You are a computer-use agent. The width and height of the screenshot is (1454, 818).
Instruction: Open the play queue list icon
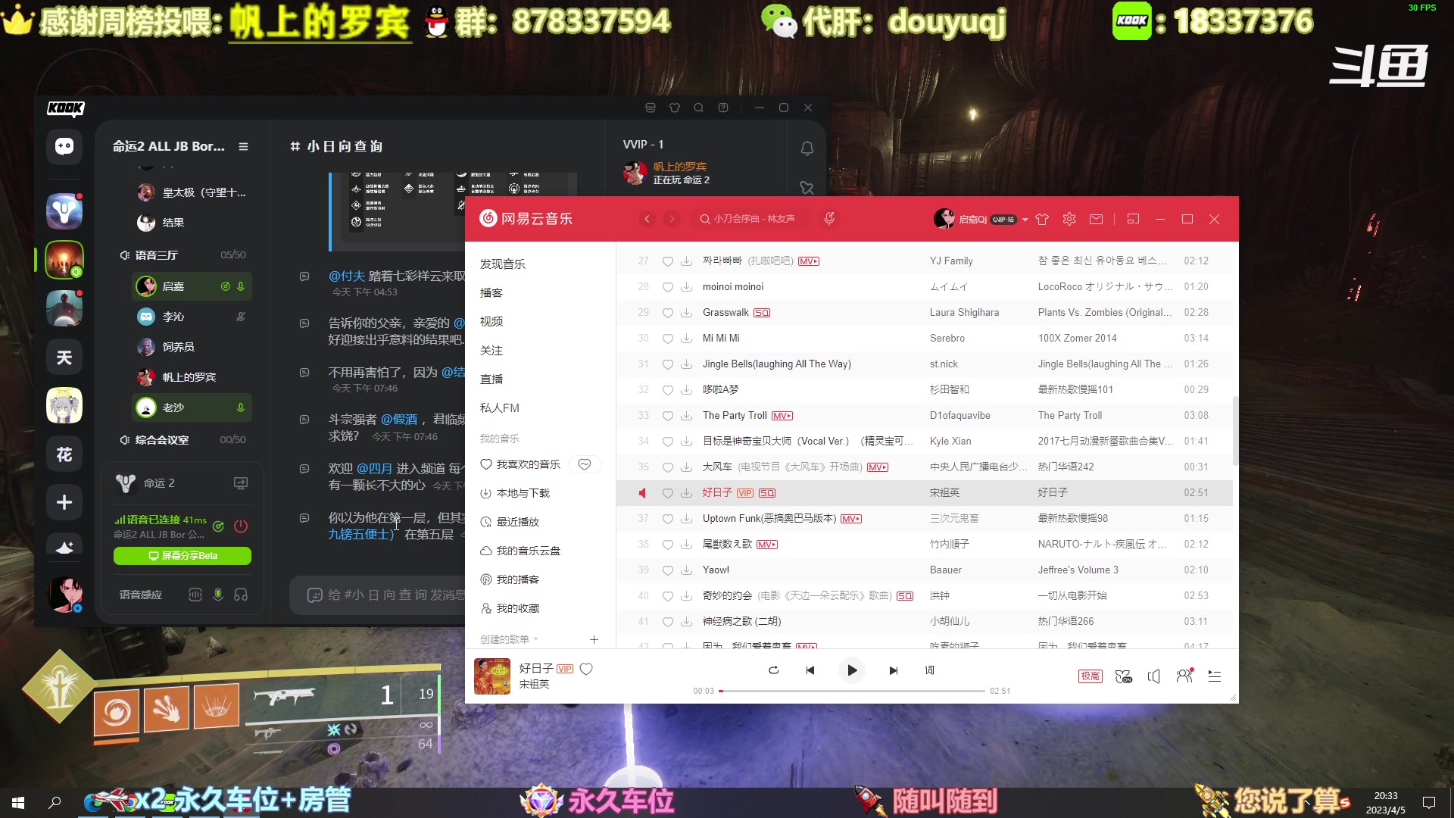1215,676
